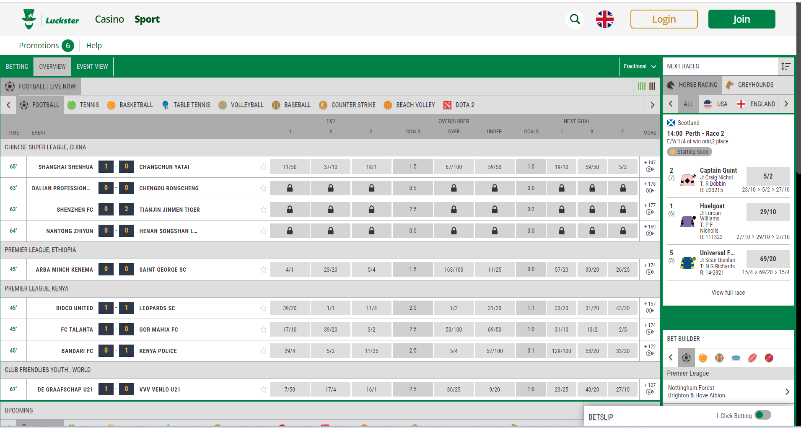The image size is (801, 428).
Task: Open the View full race link
Action: coord(728,292)
